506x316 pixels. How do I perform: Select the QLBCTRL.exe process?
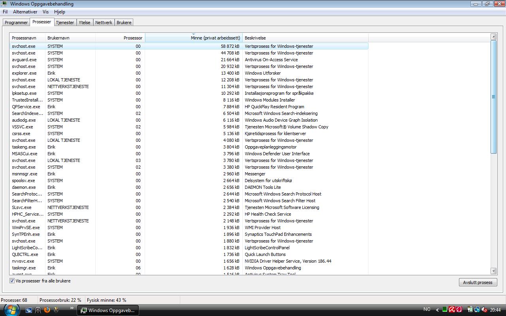click(x=189, y=254)
